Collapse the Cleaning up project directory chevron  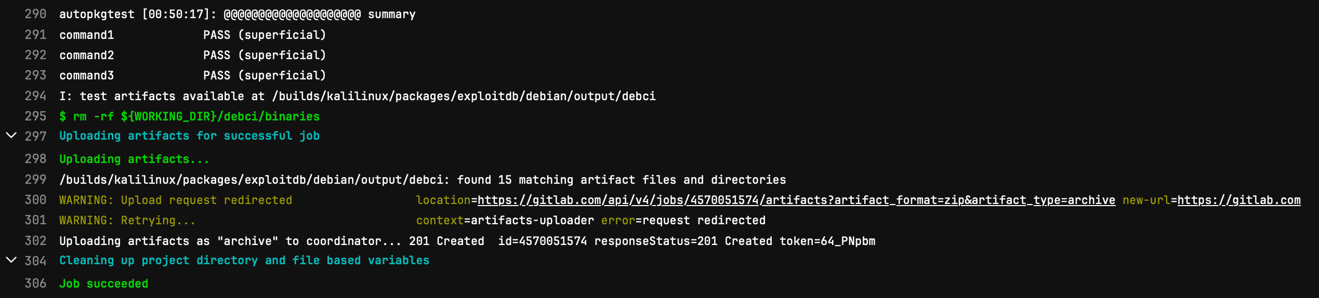coord(11,260)
